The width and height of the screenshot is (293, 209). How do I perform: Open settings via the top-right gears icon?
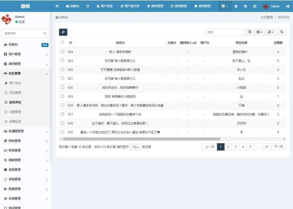coord(288,6)
